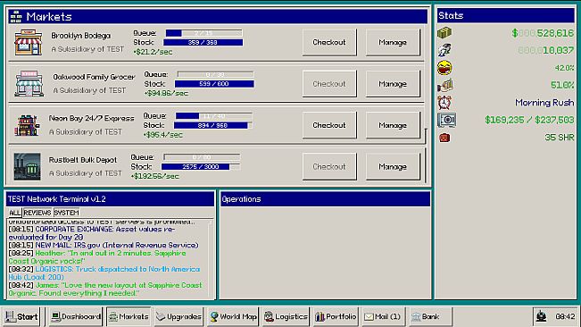
Task: Click the James review log entry
Action: pos(105,289)
